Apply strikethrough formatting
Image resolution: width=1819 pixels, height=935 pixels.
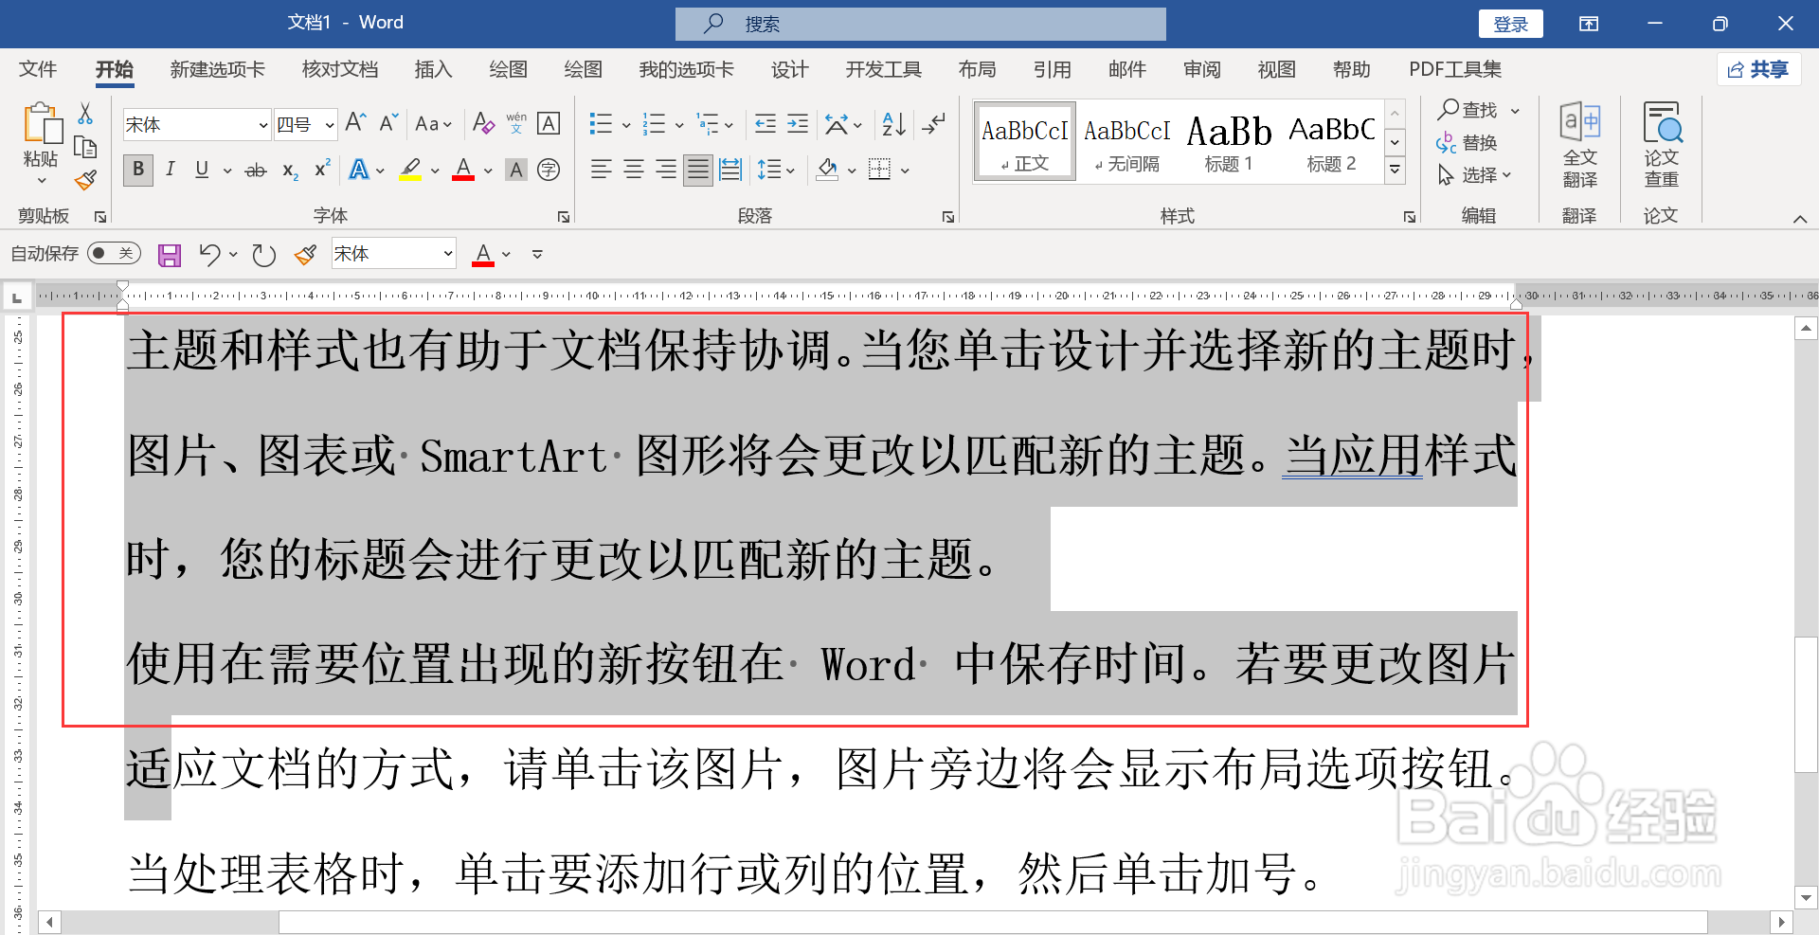[x=256, y=171]
